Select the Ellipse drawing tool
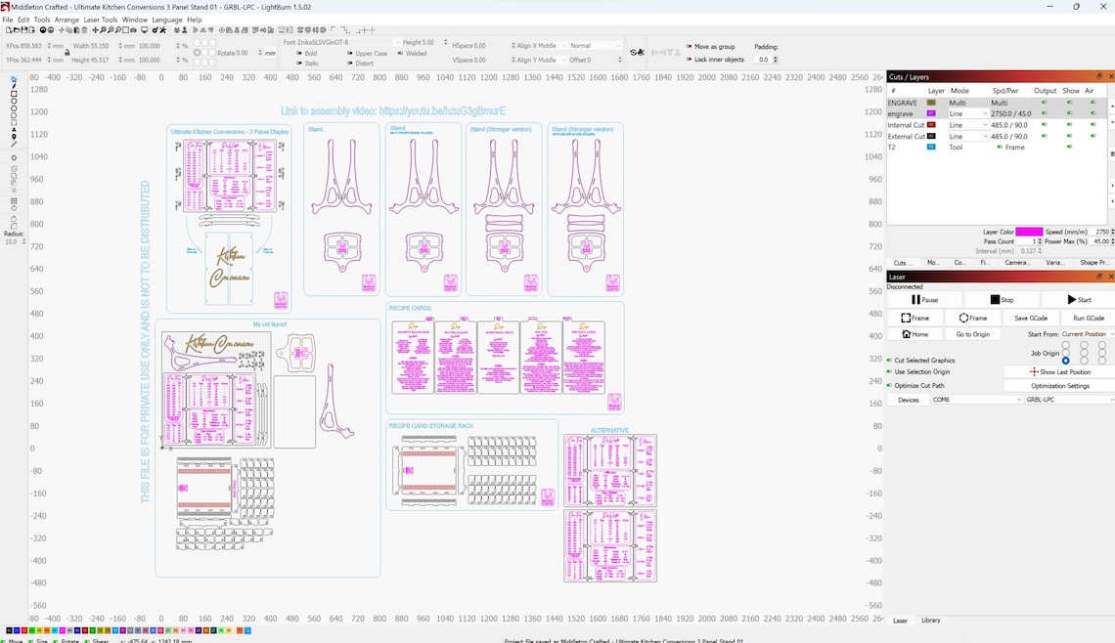 pyautogui.click(x=14, y=102)
